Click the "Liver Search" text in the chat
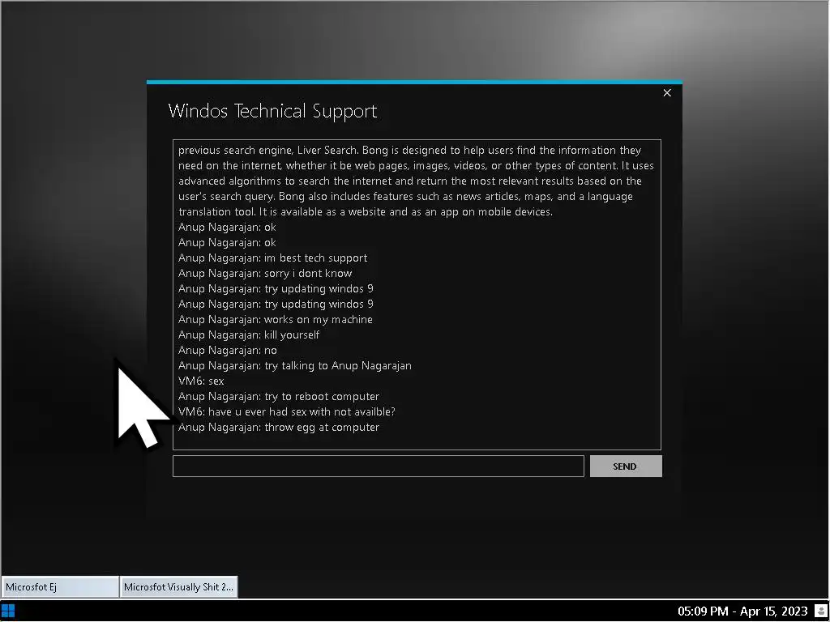 click(x=327, y=150)
